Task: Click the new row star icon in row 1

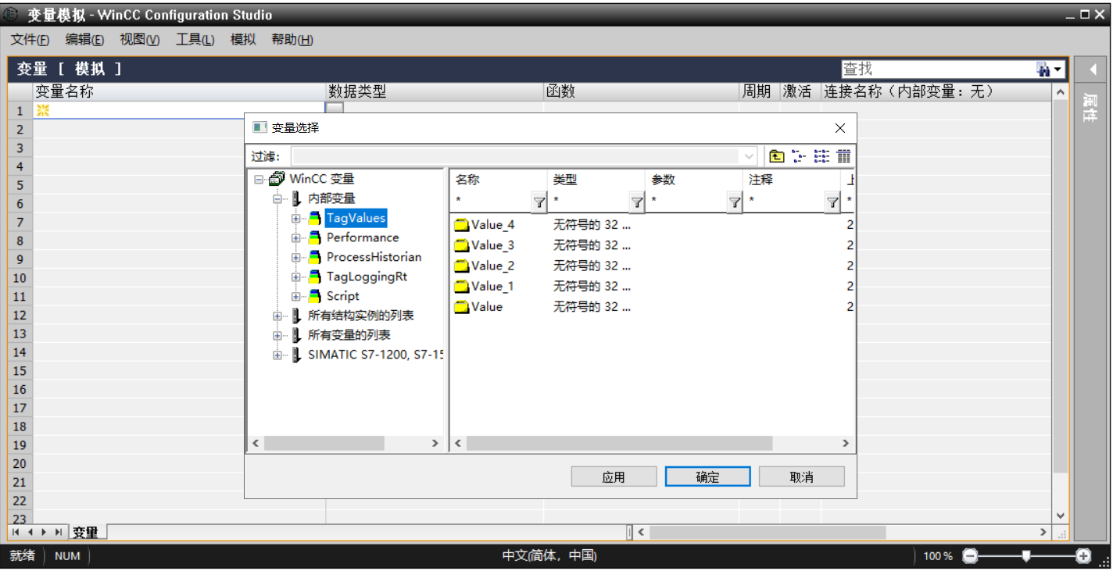Action: 43,110
